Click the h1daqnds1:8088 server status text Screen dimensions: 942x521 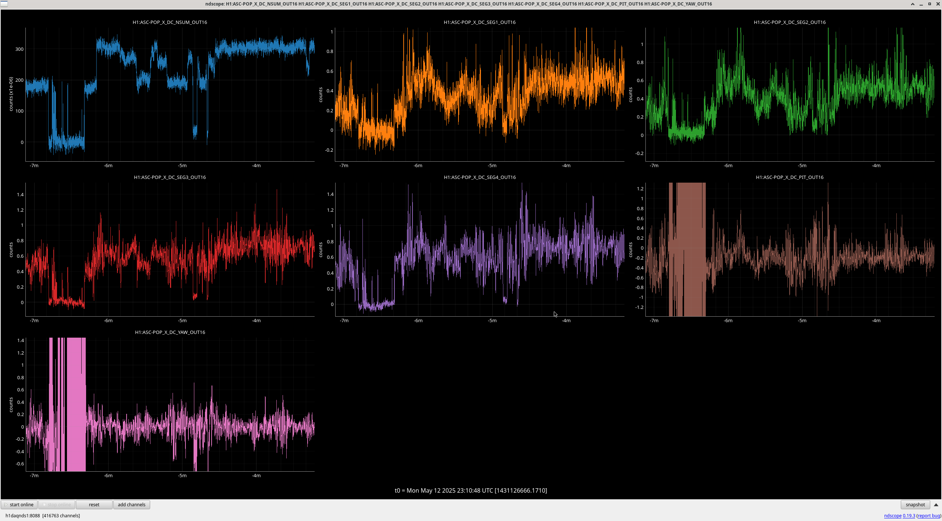(43, 515)
